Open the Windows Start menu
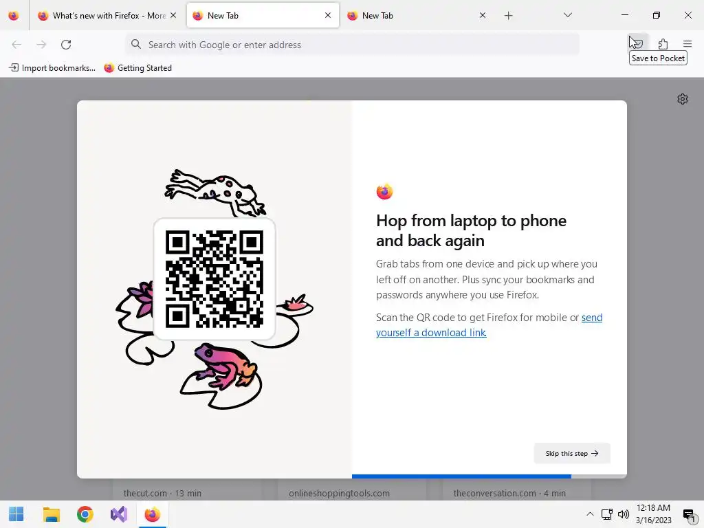Viewport: 704px width, 528px height. 16,514
